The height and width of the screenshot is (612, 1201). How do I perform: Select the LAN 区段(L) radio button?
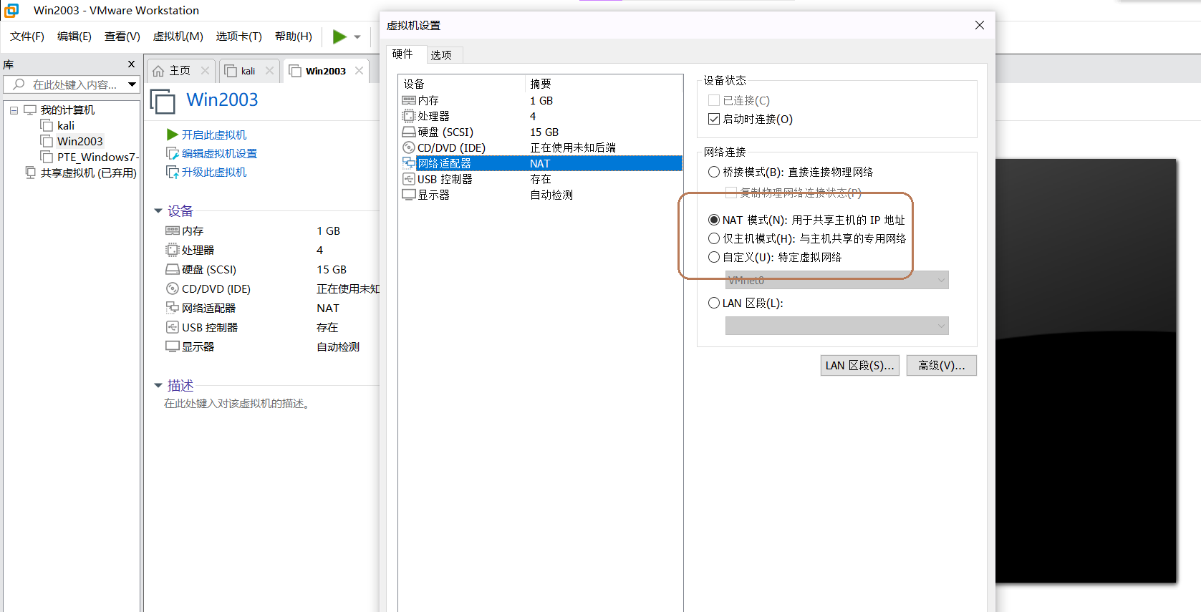[x=714, y=303]
